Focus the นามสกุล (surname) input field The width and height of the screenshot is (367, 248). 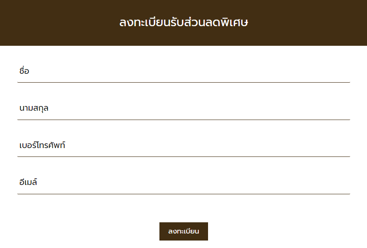[x=183, y=108]
